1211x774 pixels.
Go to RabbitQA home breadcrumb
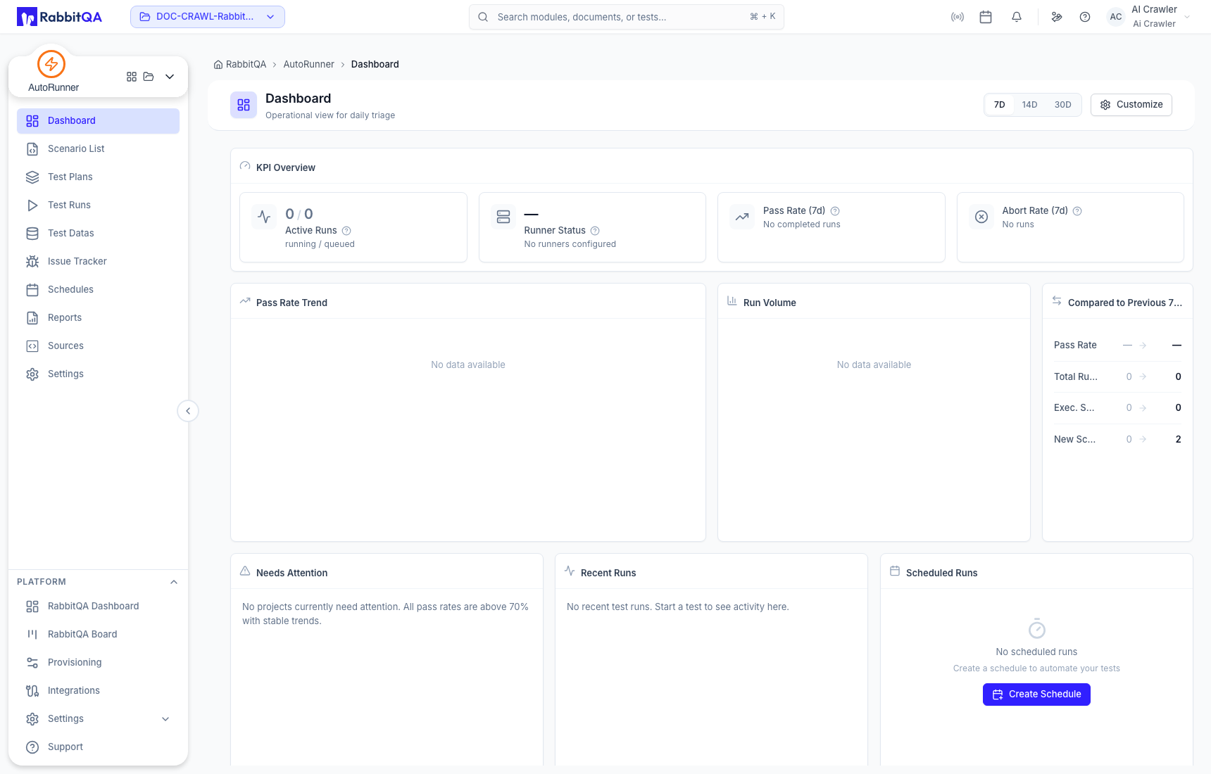coord(240,65)
